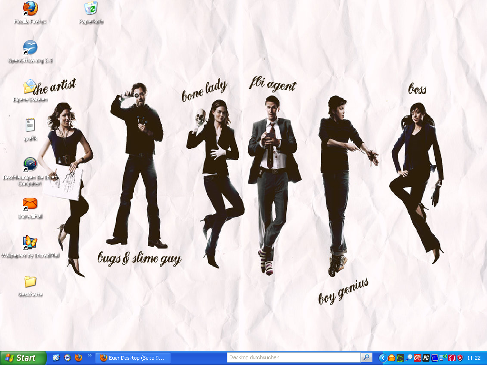
Task: Switch to Euer Desktop Firefox taskbar button
Action: [x=133, y=358]
